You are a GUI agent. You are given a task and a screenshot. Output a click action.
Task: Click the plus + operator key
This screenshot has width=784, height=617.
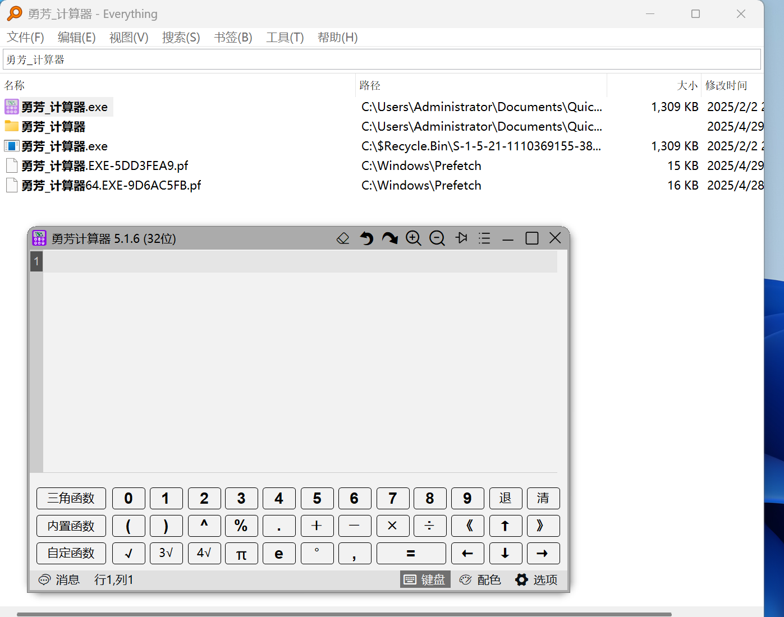point(317,526)
